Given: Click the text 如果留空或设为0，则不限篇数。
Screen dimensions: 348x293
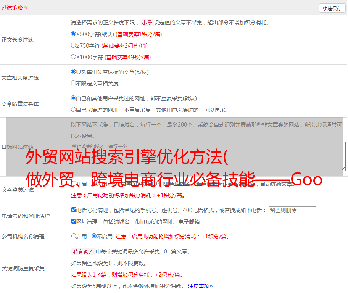Looking at the screenshot, I should (109, 263).
